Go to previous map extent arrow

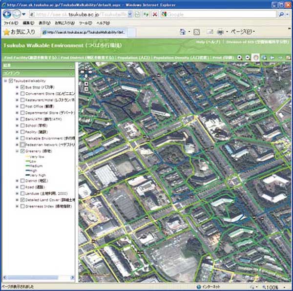[x=272, y=58]
